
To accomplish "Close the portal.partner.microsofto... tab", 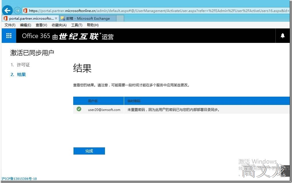I will tap(56, 18).
